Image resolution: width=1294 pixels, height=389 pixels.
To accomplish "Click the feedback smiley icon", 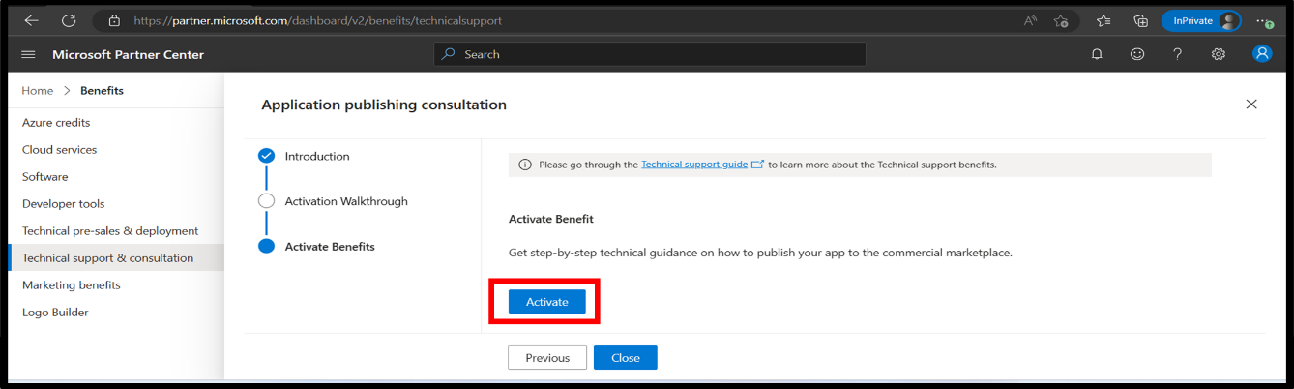I will 1137,54.
